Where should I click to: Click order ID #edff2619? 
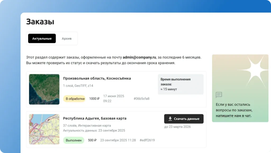pyautogui.click(x=147, y=140)
